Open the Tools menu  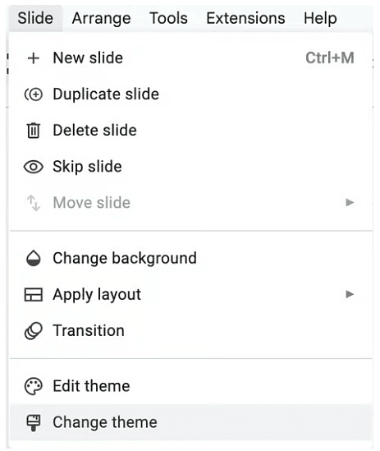169,18
